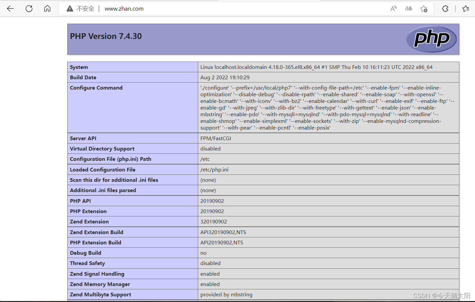View the not secure site warning
Viewport: 475px width, 302px height.
pyautogui.click(x=80, y=9)
